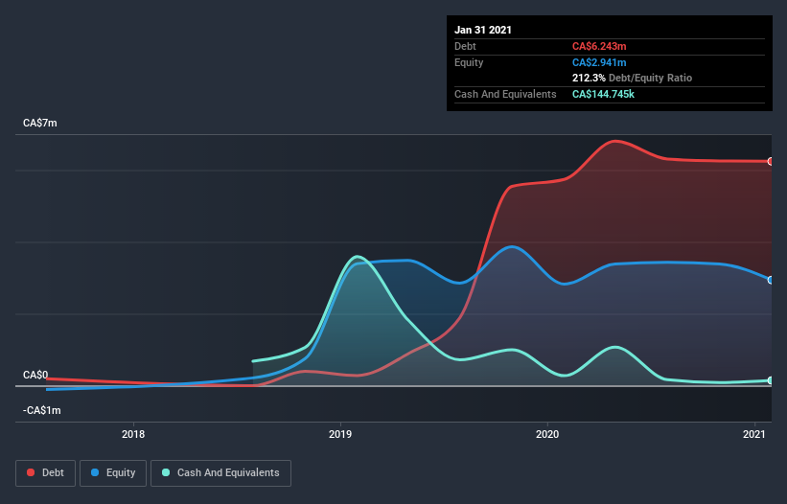This screenshot has width=787, height=504.
Task: Click the Debt label in tooltip
Action: (465, 46)
